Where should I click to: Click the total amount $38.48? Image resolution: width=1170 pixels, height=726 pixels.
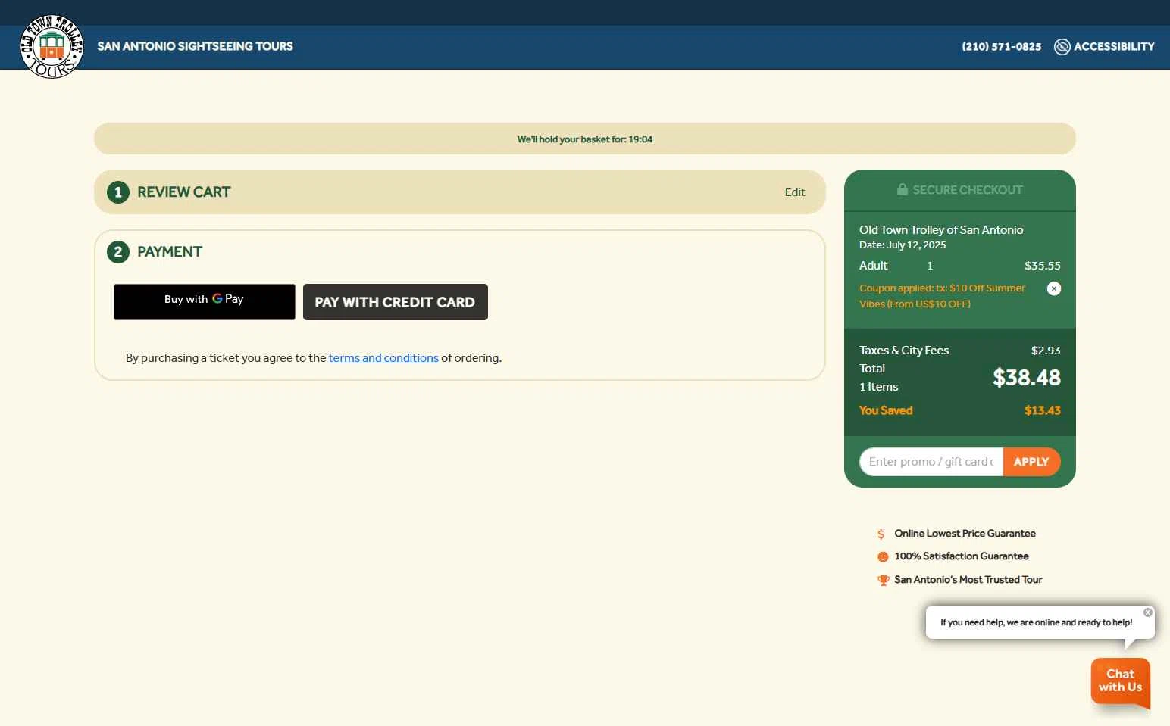pos(1027,378)
